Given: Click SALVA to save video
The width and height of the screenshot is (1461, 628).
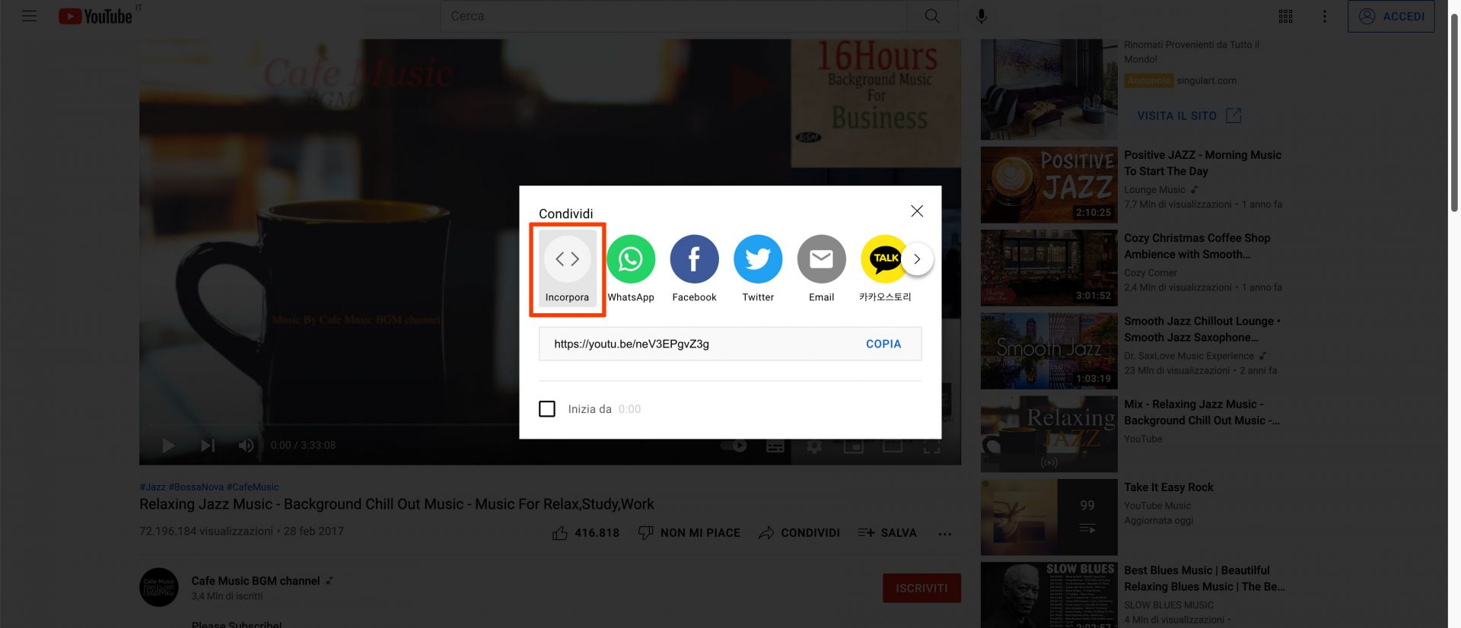Looking at the screenshot, I should (x=887, y=533).
